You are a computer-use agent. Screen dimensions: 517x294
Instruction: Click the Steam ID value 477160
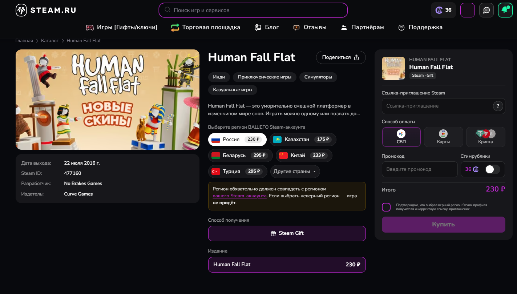[73, 173]
